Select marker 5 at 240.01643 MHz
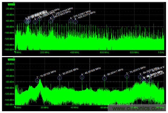Screen dimensions: 168x113 click(51, 21)
